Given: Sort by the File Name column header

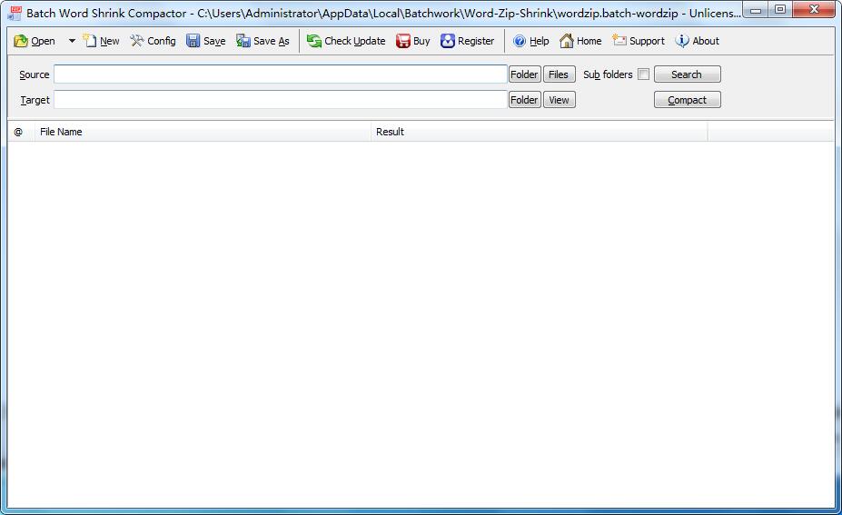Looking at the screenshot, I should 203,132.
